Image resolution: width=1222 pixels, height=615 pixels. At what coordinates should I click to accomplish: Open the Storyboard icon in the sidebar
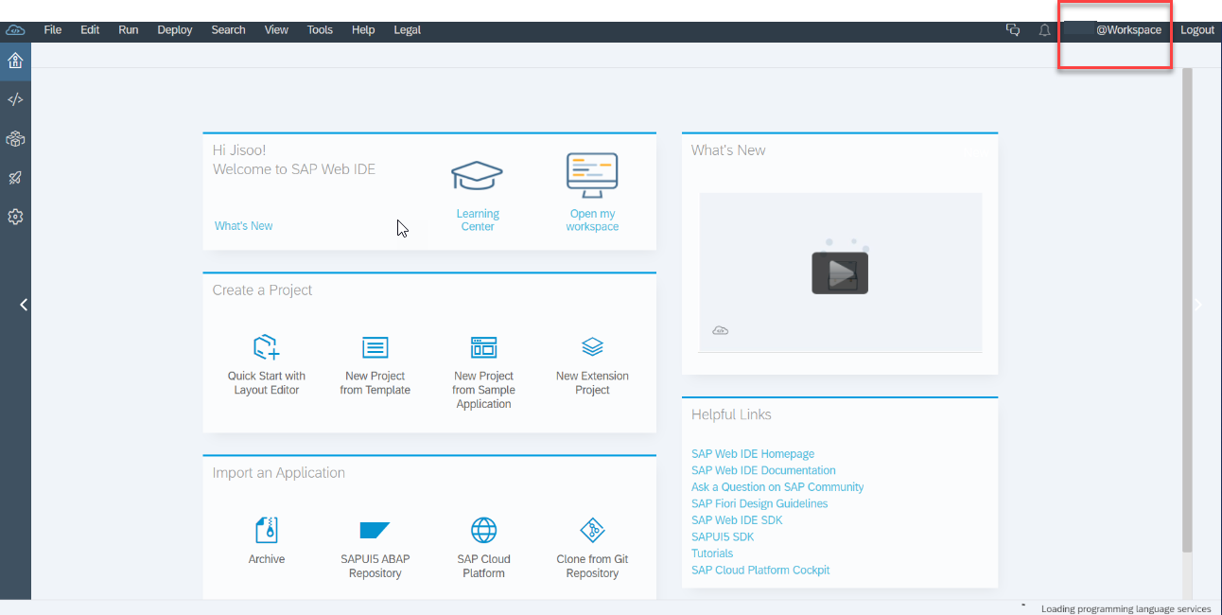click(15, 139)
